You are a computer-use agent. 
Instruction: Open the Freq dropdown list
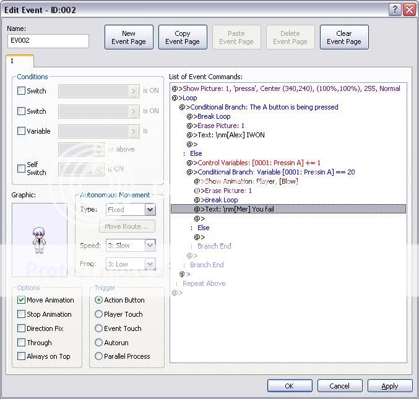(x=150, y=264)
